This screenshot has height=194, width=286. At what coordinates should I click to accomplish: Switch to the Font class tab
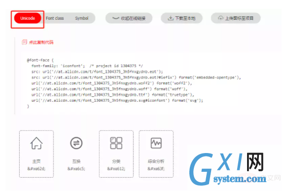[55, 18]
